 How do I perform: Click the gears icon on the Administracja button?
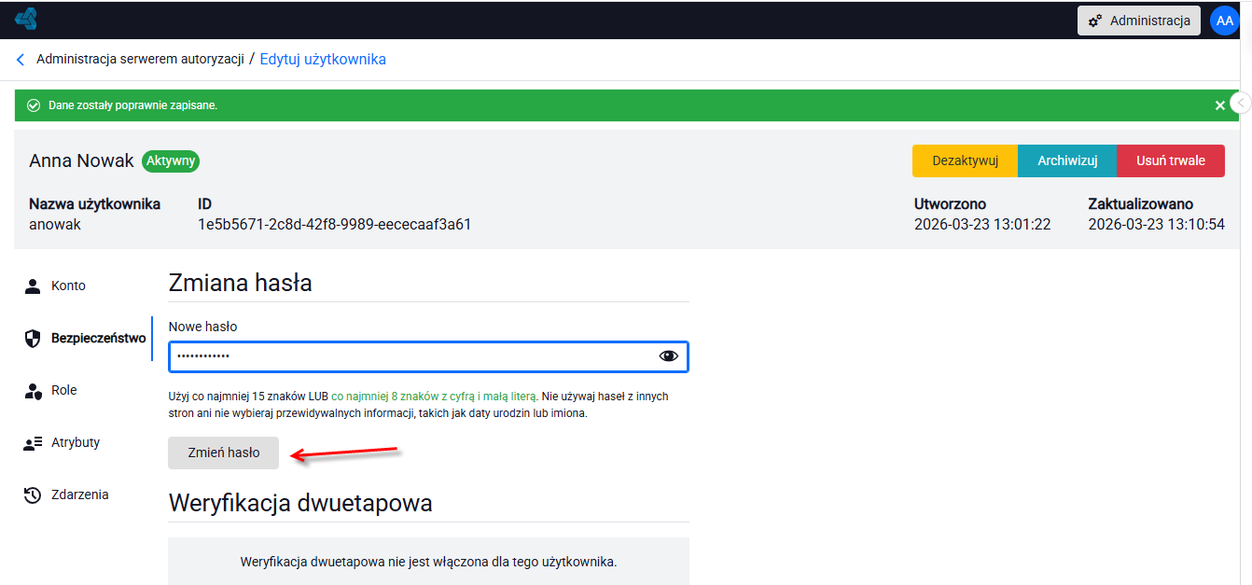(1096, 21)
